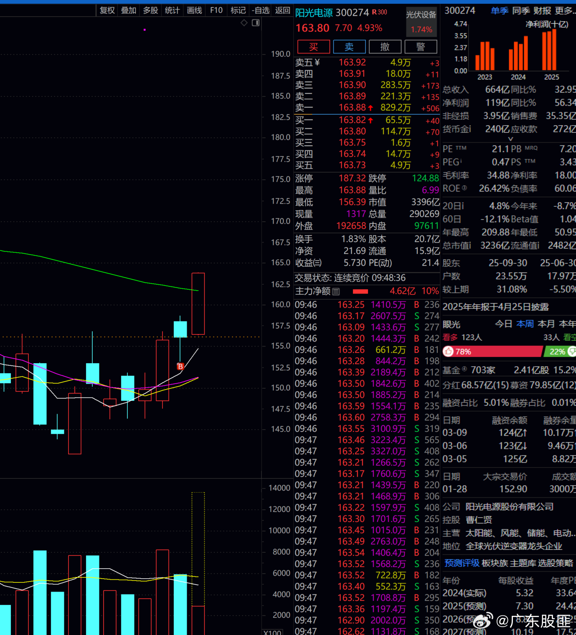The height and width of the screenshot is (635, 576).
Task: Open the 更多 financial options
Action: coord(565,11)
